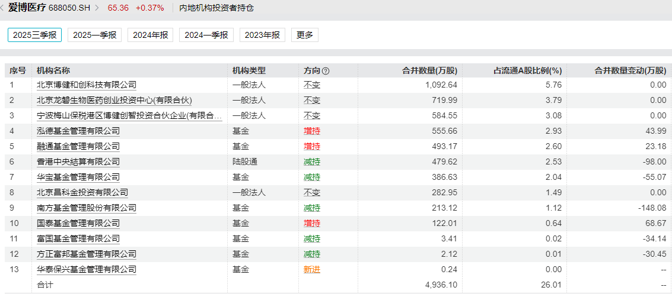Switch to the 2025一季报 tab
This screenshot has height=297, width=672.
tap(94, 35)
